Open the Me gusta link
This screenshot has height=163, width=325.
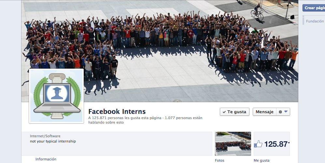261,160
